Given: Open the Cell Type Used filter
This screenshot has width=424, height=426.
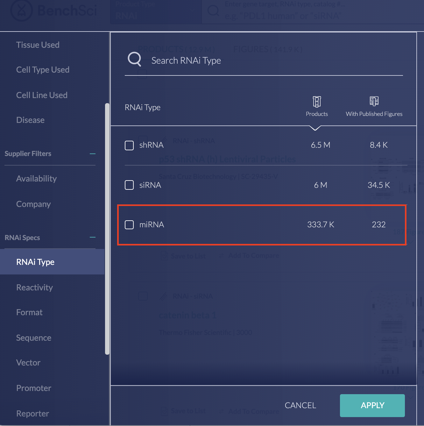Looking at the screenshot, I should (43, 70).
